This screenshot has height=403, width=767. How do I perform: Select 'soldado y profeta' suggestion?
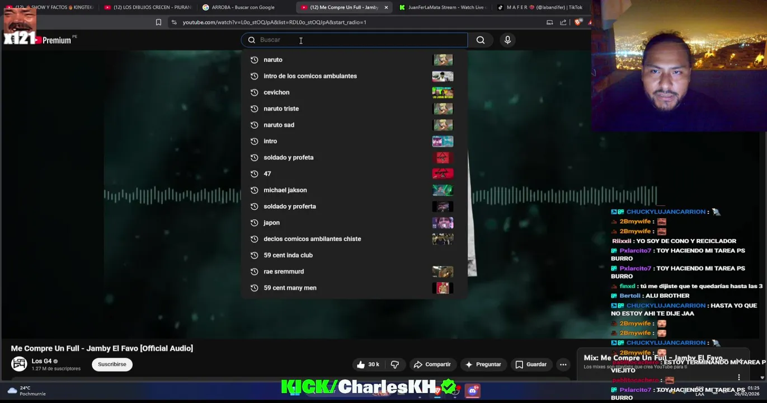point(354,157)
